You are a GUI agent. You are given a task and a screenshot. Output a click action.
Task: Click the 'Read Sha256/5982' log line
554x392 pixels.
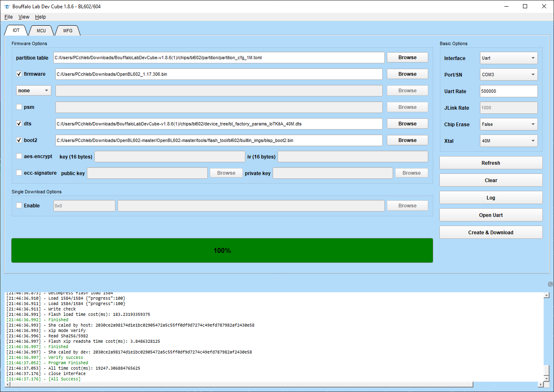pos(47,336)
